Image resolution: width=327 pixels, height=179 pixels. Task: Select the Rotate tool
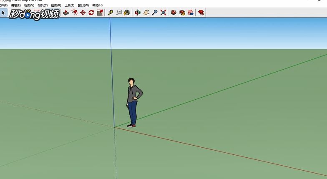coord(91,13)
